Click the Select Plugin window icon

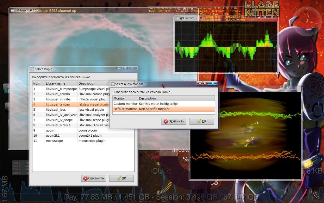[x=32, y=69]
